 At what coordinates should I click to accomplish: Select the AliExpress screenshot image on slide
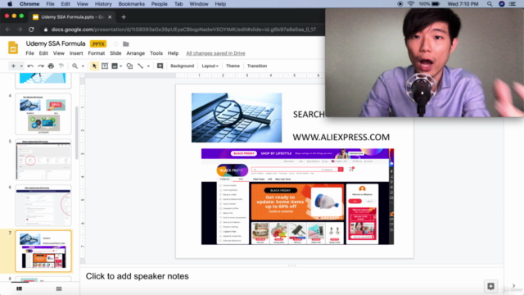[x=297, y=197]
